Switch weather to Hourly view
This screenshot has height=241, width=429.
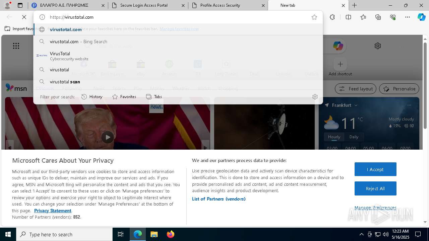[x=334, y=137]
